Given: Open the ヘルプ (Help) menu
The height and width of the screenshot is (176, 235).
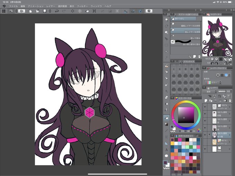Looking at the screenshot, I should tap(108, 6).
